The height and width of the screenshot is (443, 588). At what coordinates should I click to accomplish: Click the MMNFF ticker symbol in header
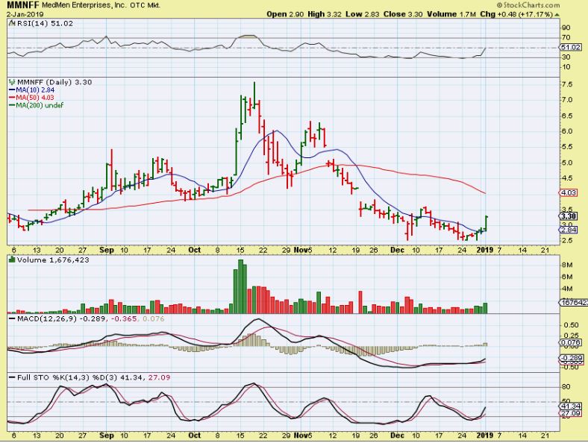point(23,5)
